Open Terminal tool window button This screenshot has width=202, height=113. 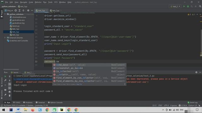point(40,103)
